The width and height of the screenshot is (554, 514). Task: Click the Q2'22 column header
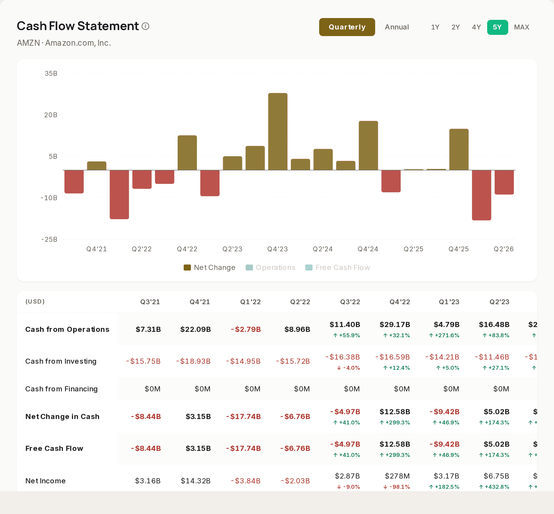pyautogui.click(x=300, y=302)
